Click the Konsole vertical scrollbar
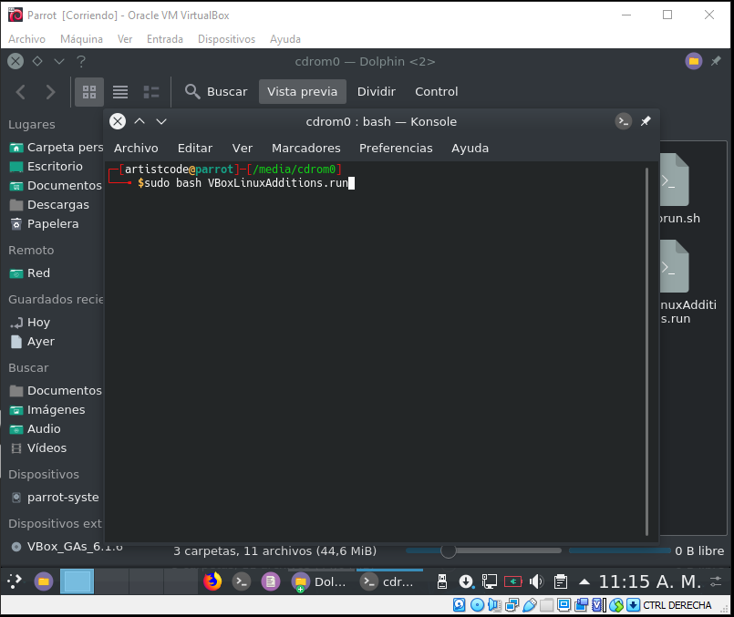 tap(647, 351)
